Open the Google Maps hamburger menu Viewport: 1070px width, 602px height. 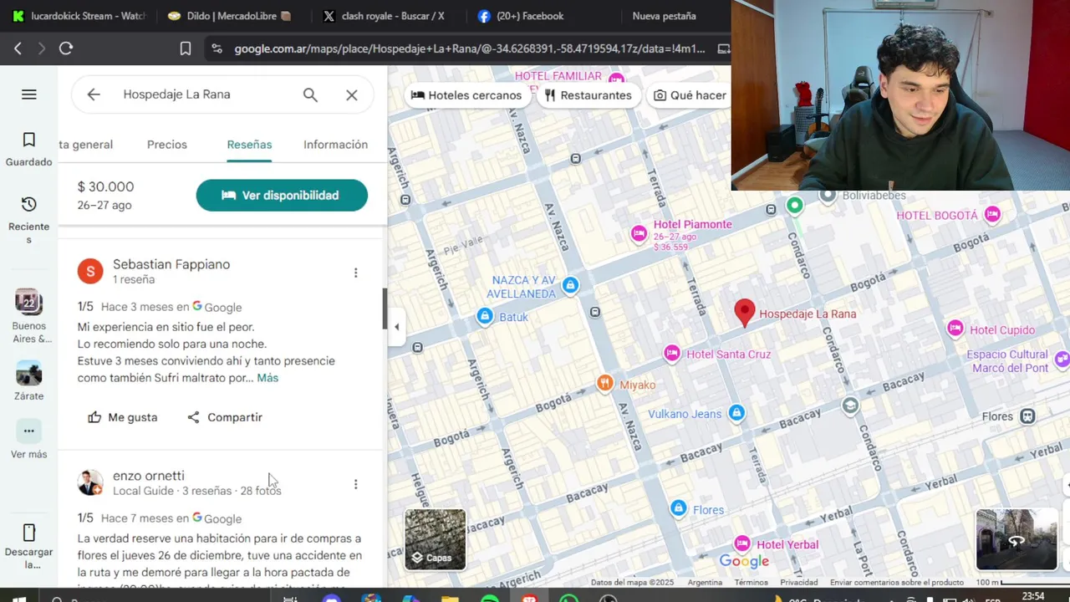click(x=29, y=94)
